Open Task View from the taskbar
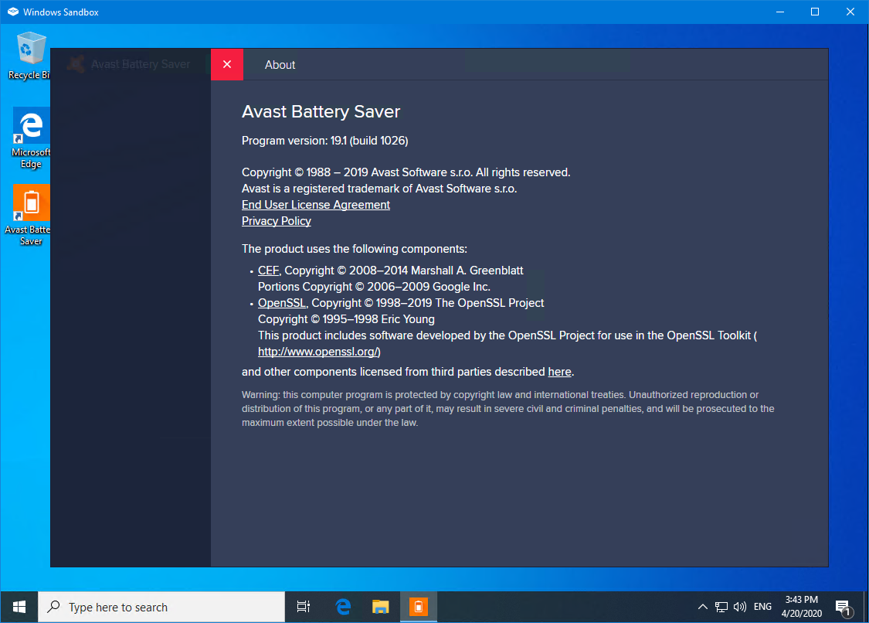This screenshot has width=869, height=623. point(303,607)
